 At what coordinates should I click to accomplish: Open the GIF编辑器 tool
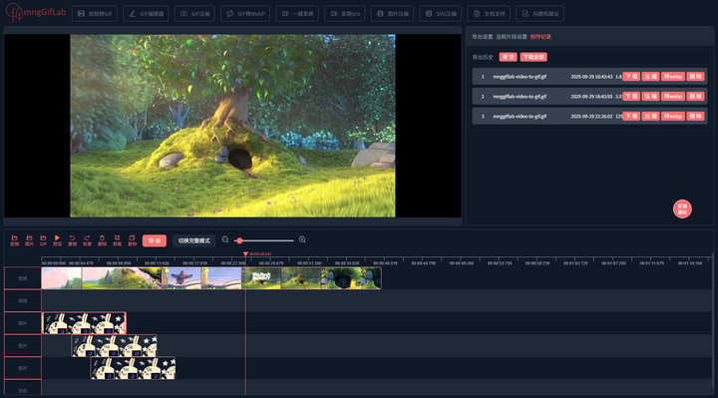click(146, 14)
